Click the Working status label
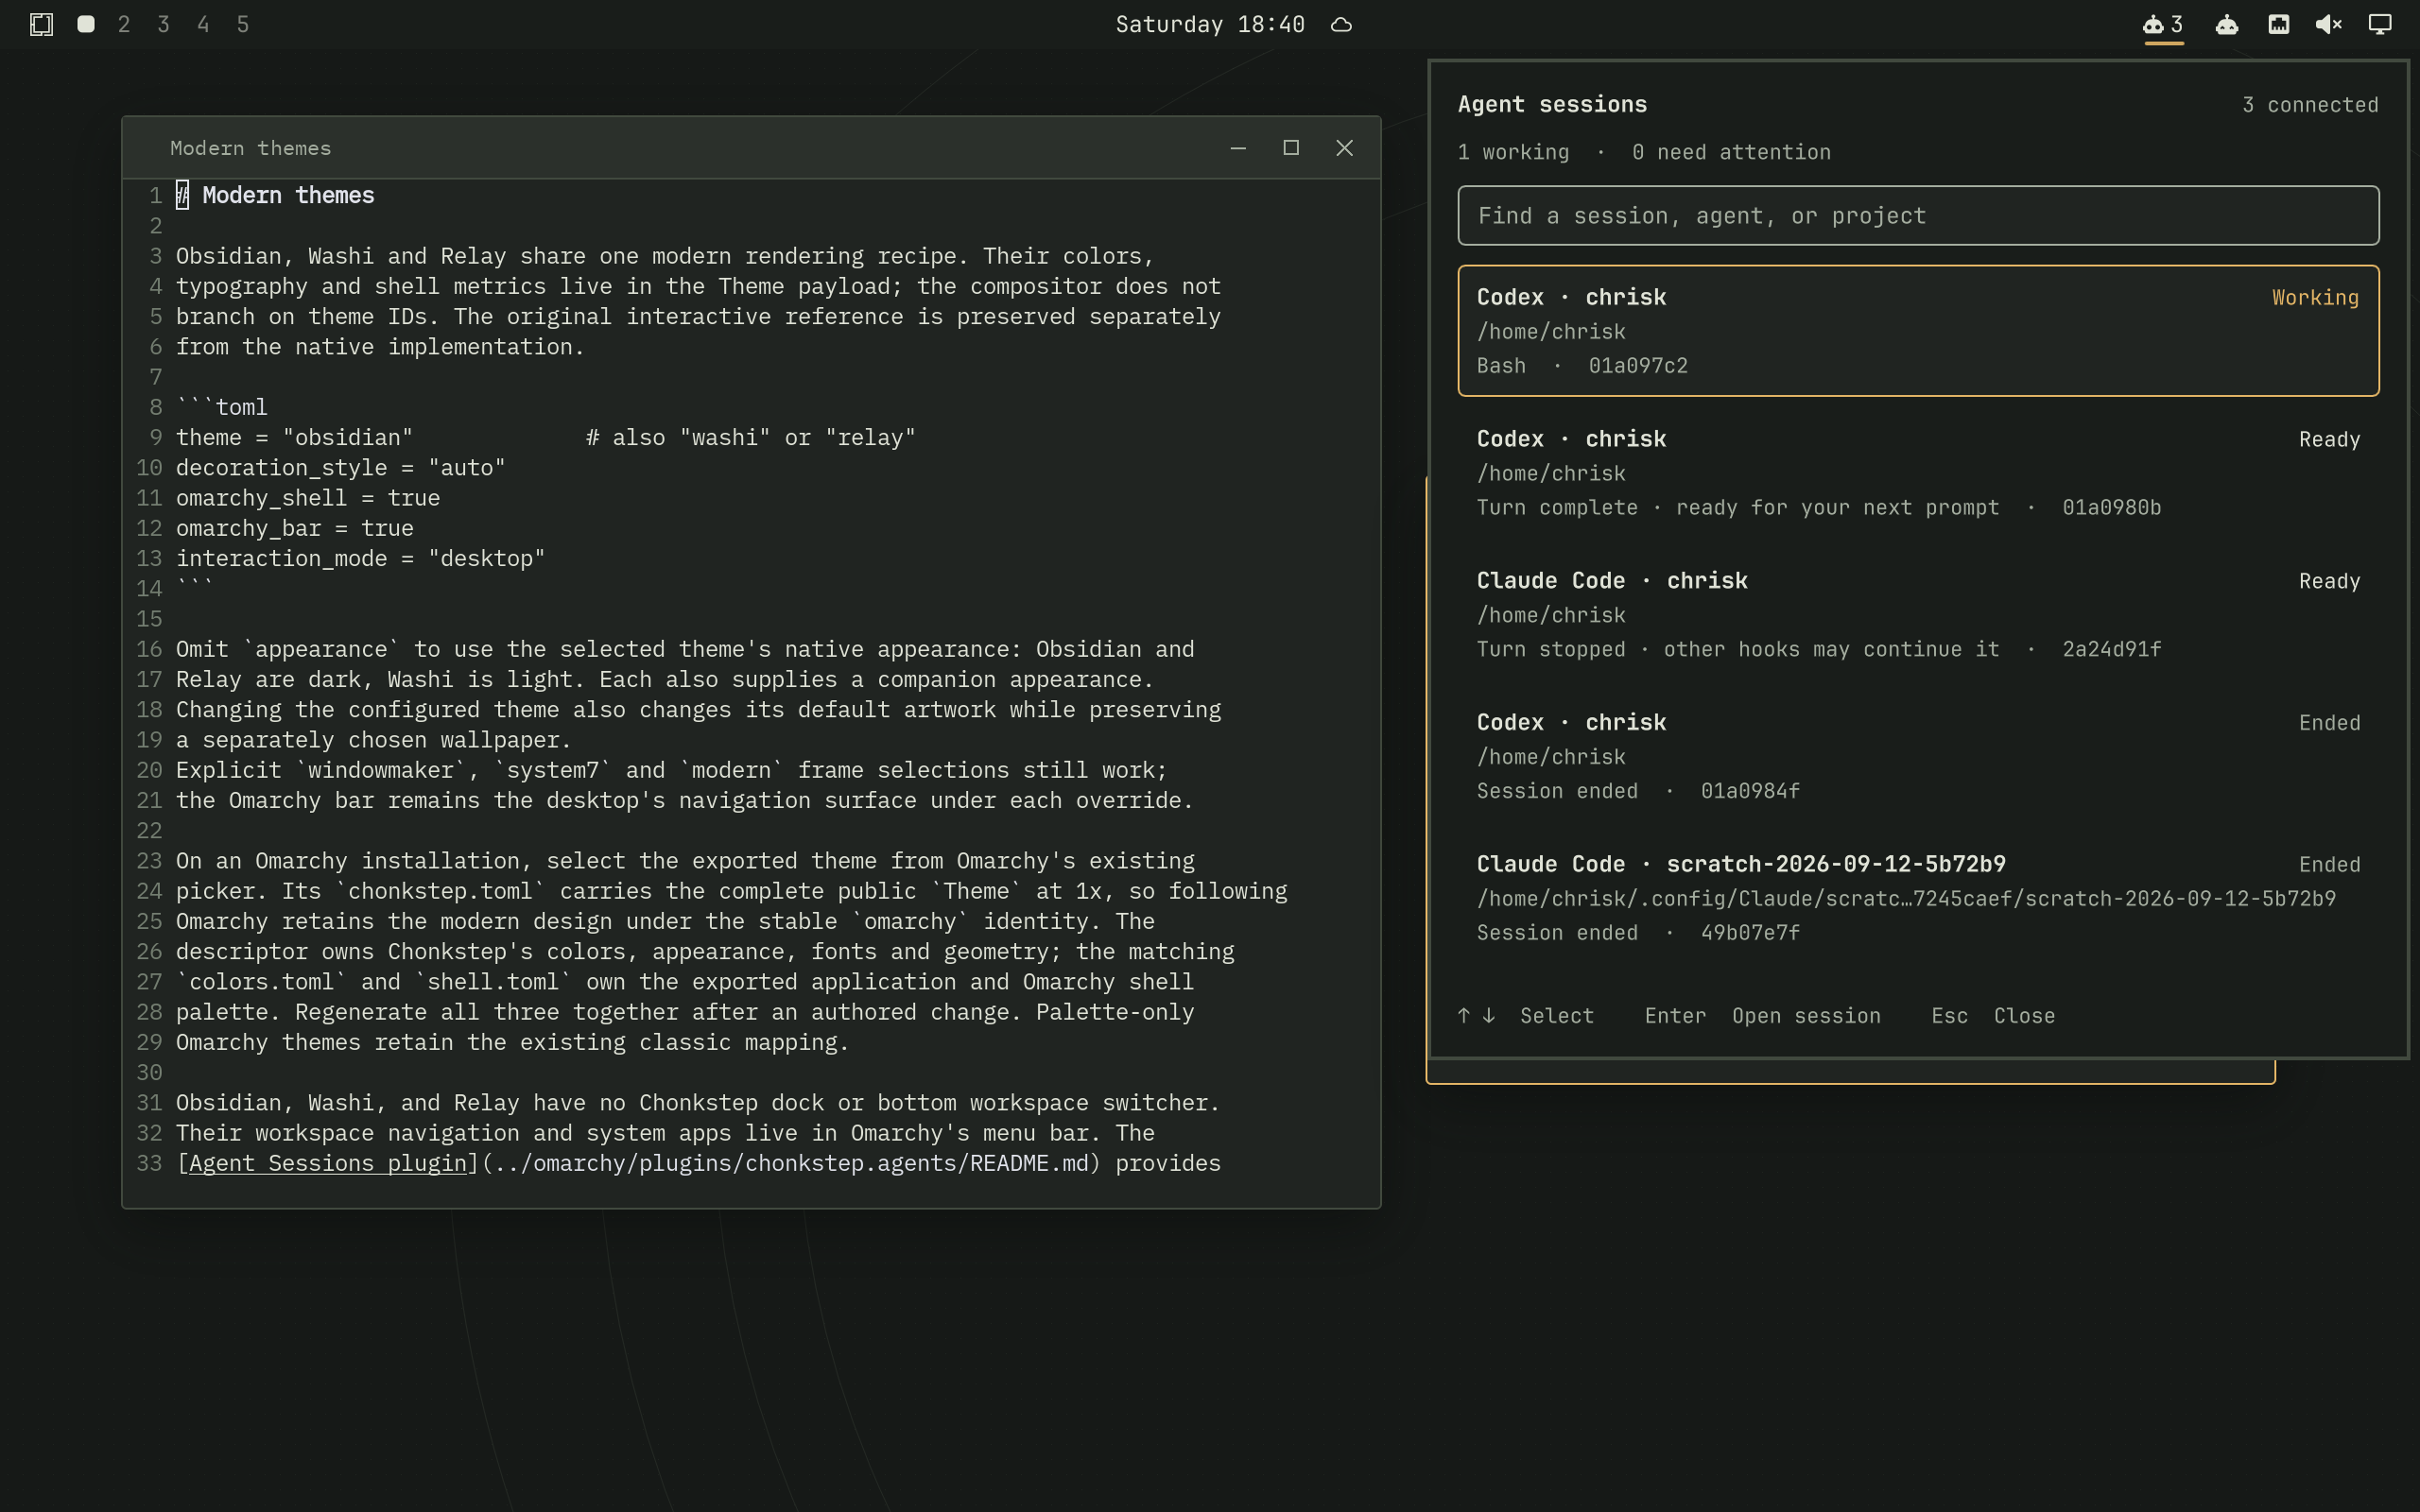 tap(2315, 298)
